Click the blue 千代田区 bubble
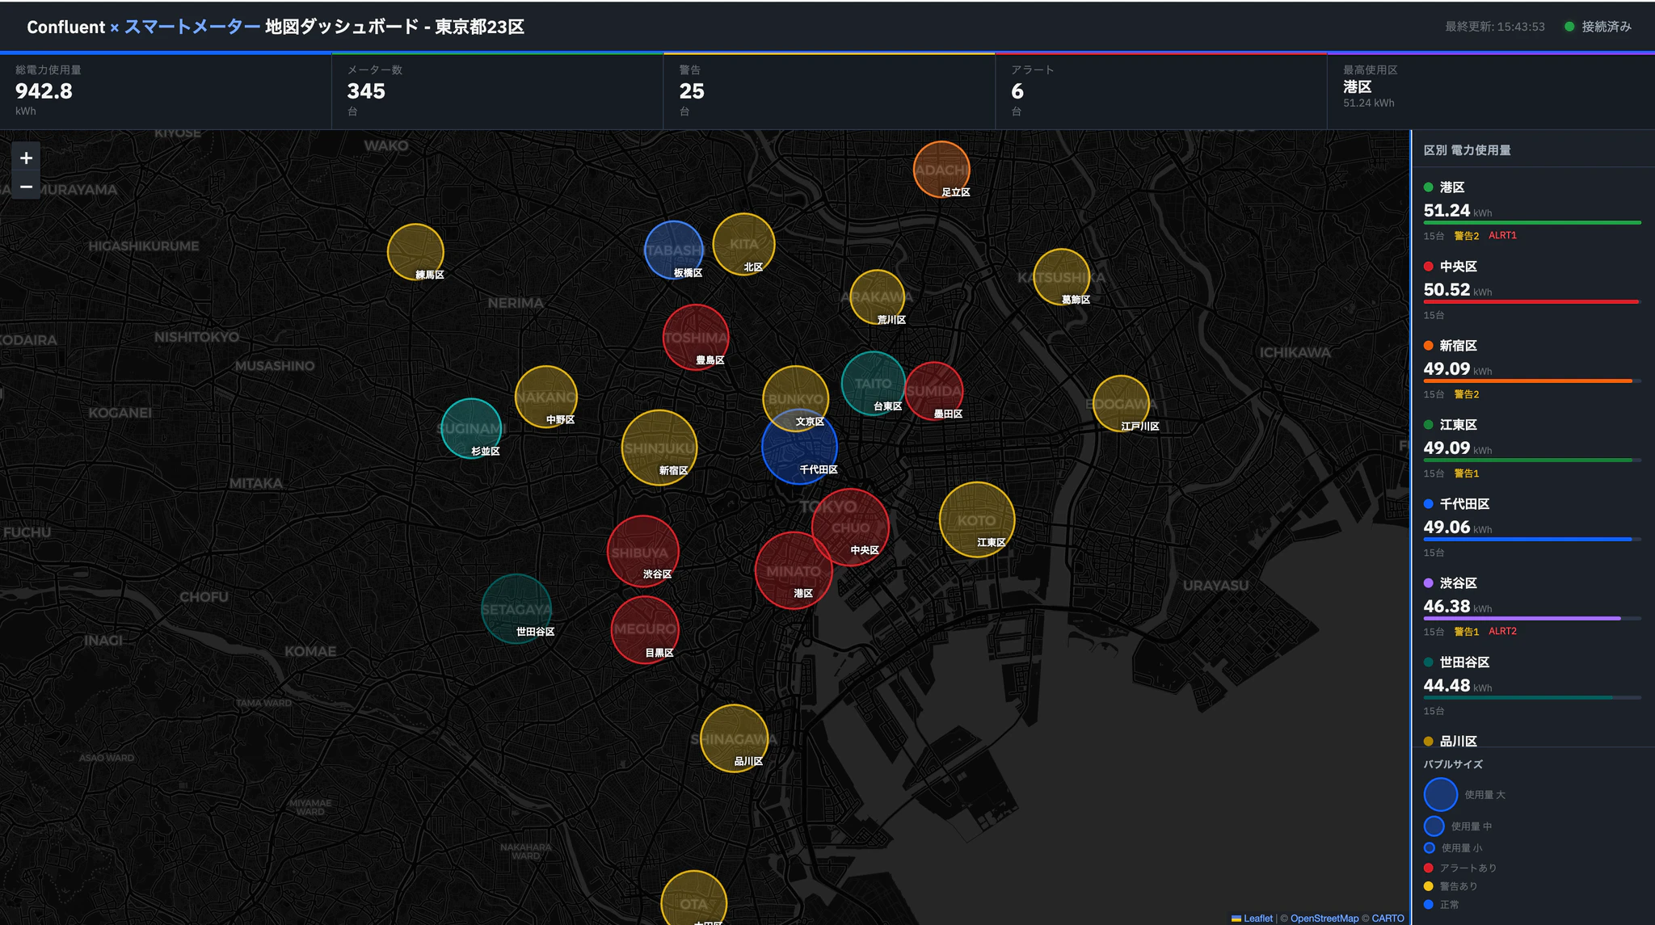The image size is (1655, 925). click(x=799, y=447)
